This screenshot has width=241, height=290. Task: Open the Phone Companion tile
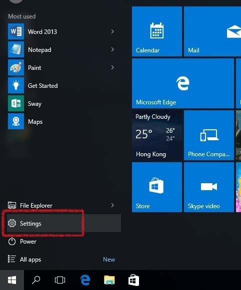click(209, 135)
